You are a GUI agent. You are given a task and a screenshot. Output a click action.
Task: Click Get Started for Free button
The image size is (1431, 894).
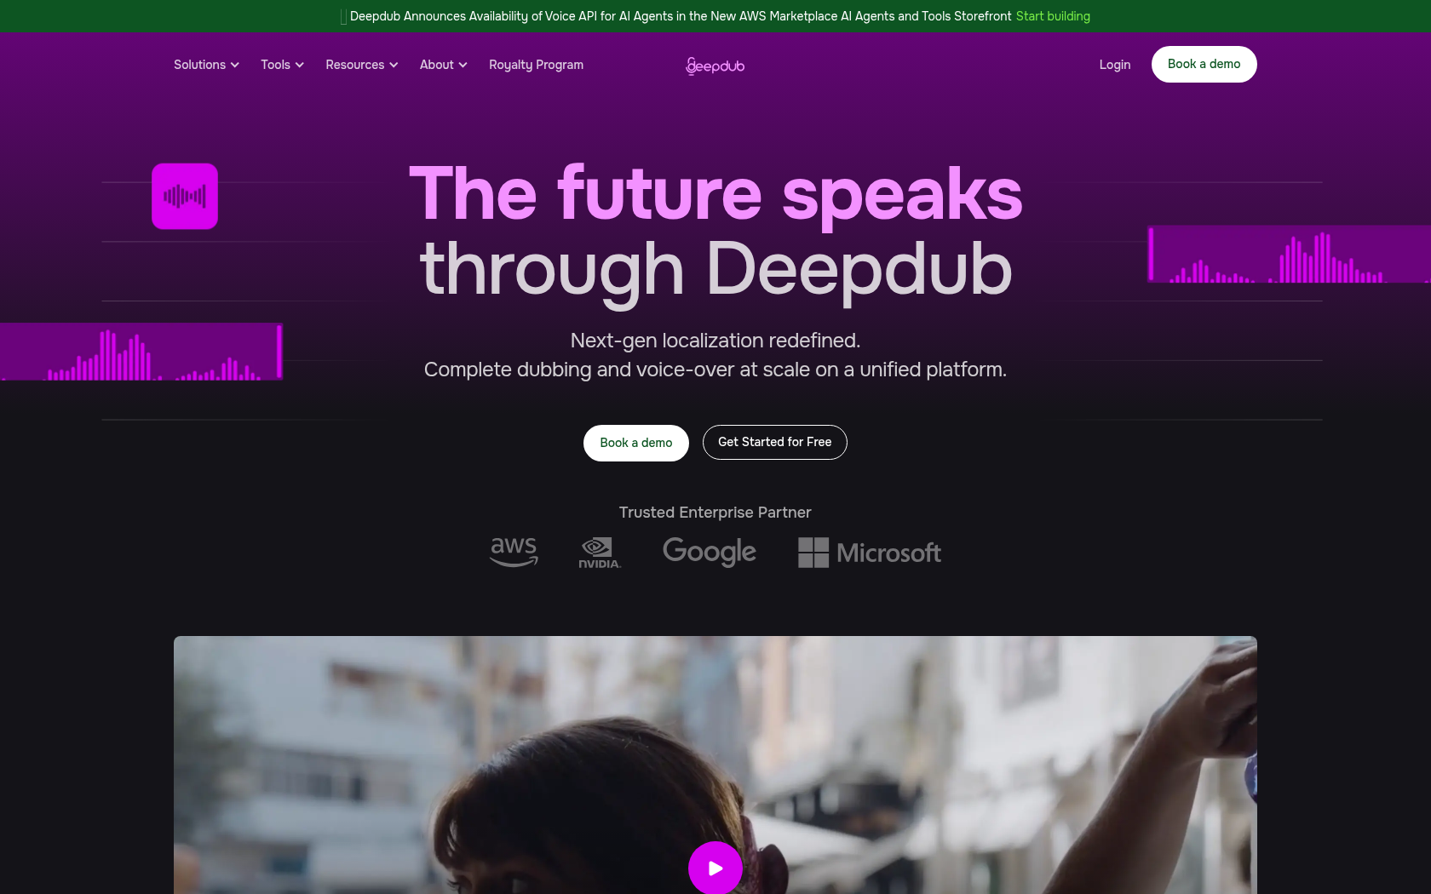775,442
